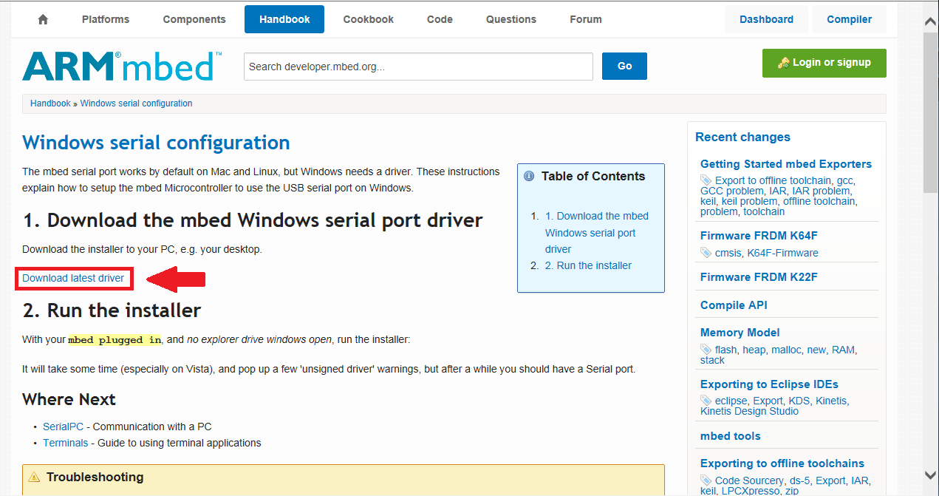Image resolution: width=939 pixels, height=496 pixels.
Task: Click the tag icon before Export to offline toolchain
Action: click(706, 180)
